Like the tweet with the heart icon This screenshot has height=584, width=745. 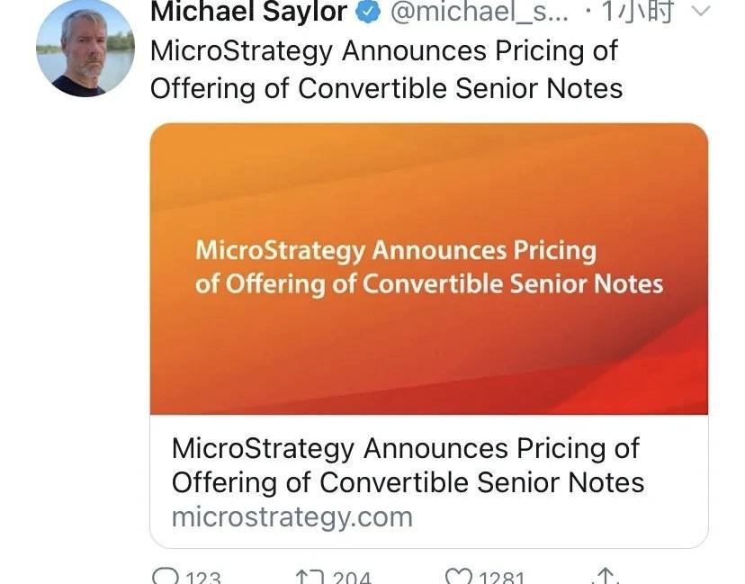pyautogui.click(x=459, y=577)
